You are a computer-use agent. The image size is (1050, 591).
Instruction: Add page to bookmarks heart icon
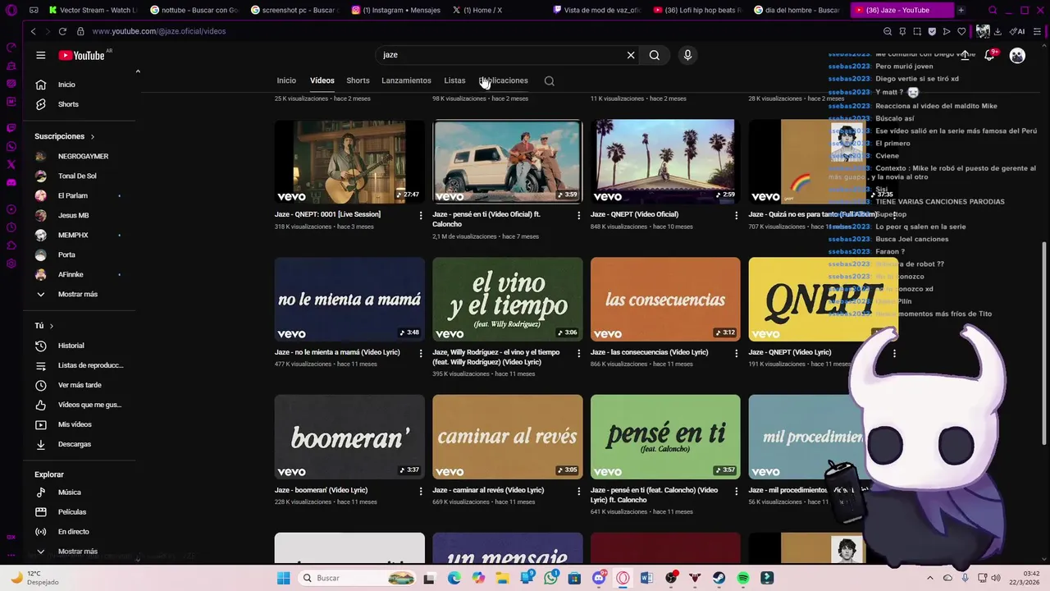961,31
